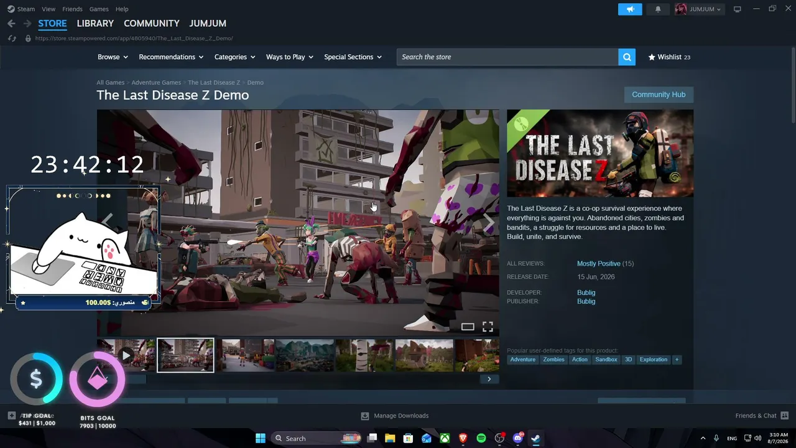Show hidden system tray icons
The width and height of the screenshot is (796, 448).
pos(703,439)
